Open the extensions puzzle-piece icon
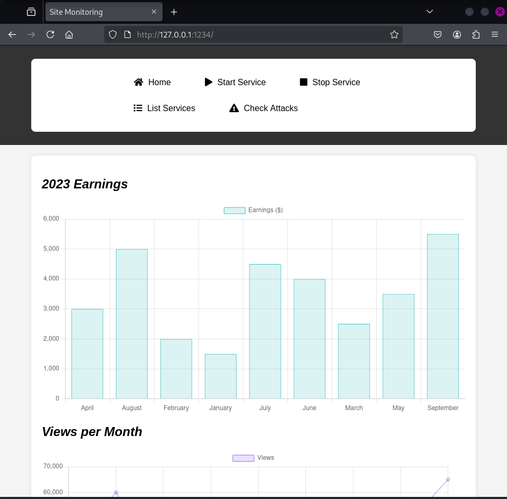The width and height of the screenshot is (507, 499). tap(476, 34)
